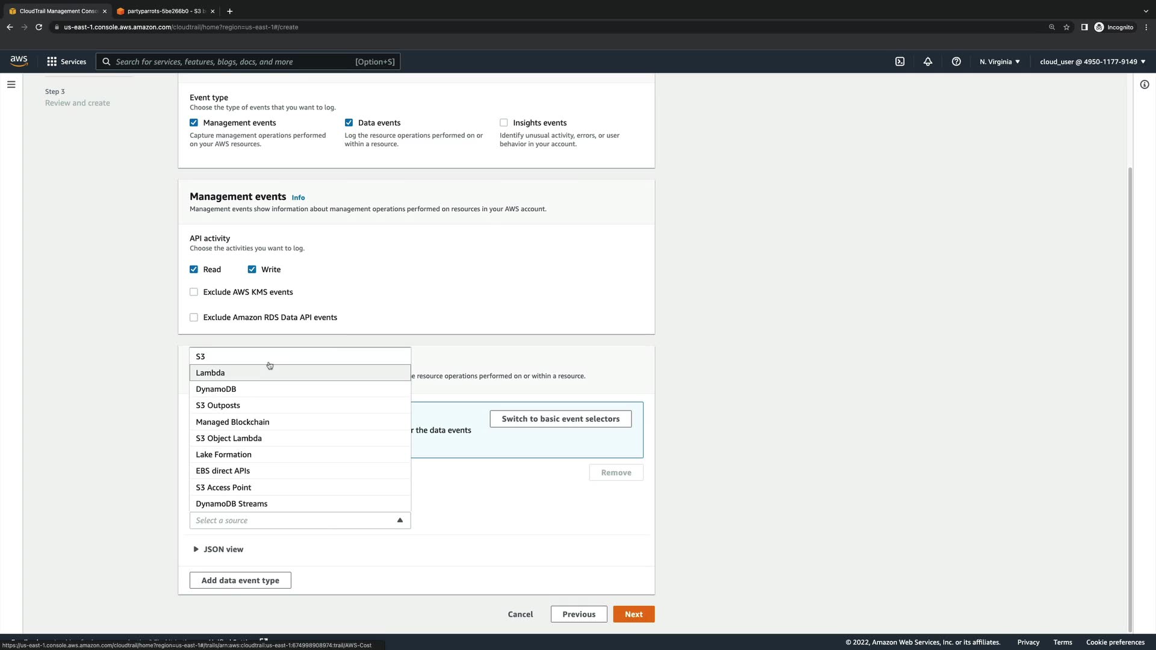Open the N. Virginia region dropdown

999,61
